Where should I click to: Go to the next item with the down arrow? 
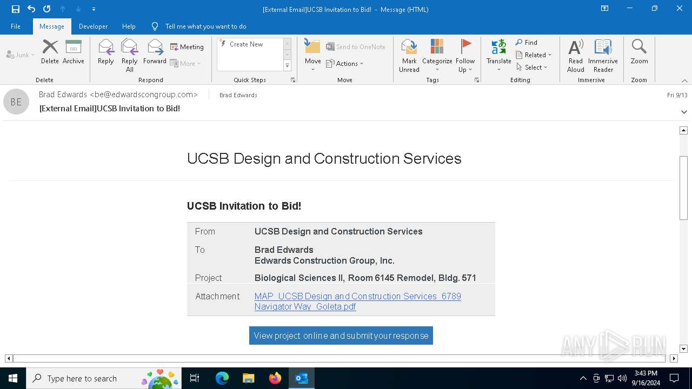point(78,9)
